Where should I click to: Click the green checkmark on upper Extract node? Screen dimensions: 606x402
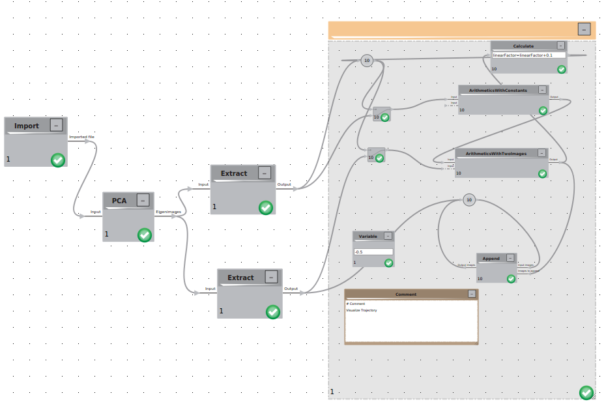[265, 208]
